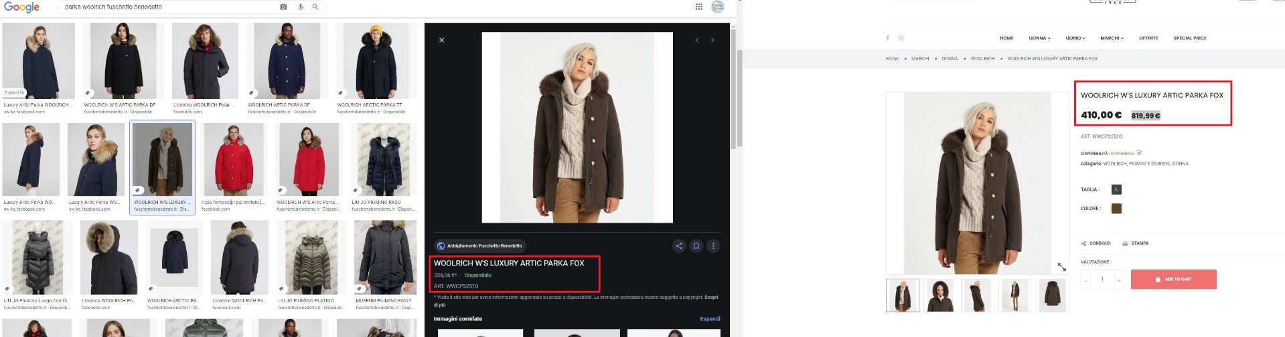
Task: Click the Google logo
Action: click(x=22, y=7)
